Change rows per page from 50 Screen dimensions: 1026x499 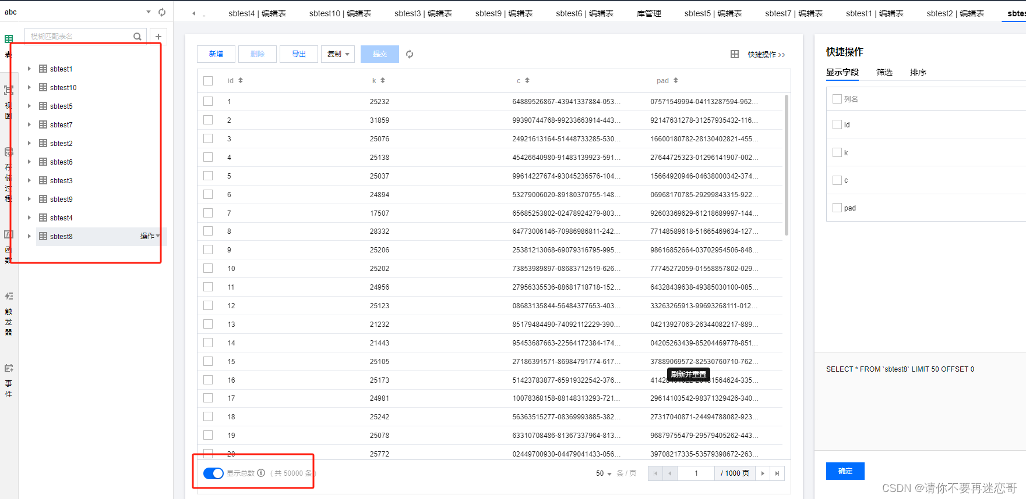pyautogui.click(x=604, y=473)
